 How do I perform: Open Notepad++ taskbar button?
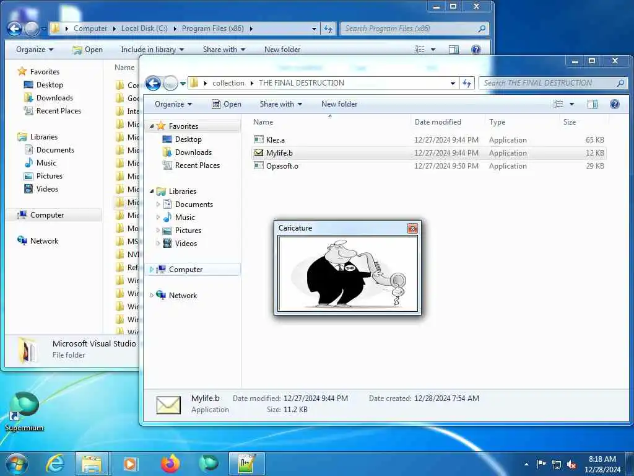246,464
